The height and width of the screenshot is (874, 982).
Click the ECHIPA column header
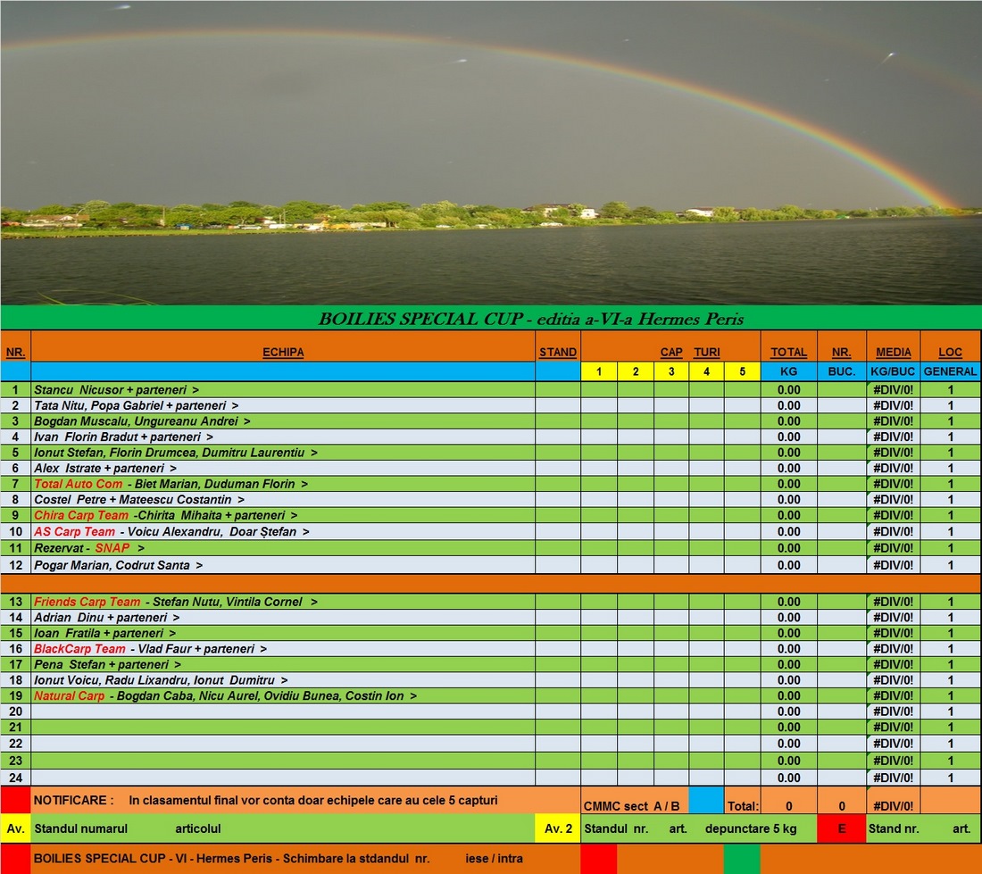(x=283, y=352)
